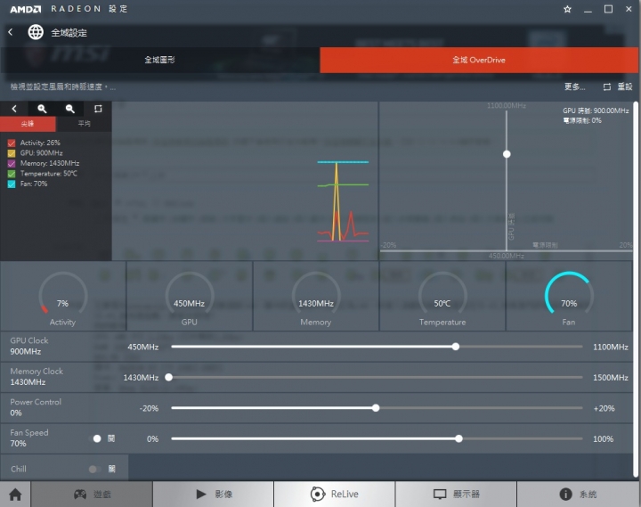Open the 顯示器 display section
This screenshot has height=507, width=641.
(x=456, y=495)
